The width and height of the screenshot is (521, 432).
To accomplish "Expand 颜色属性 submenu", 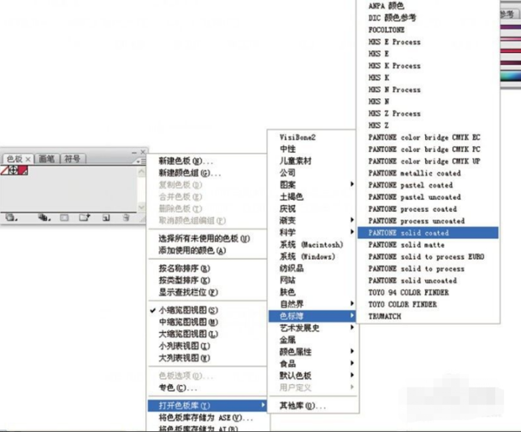I will click(313, 351).
